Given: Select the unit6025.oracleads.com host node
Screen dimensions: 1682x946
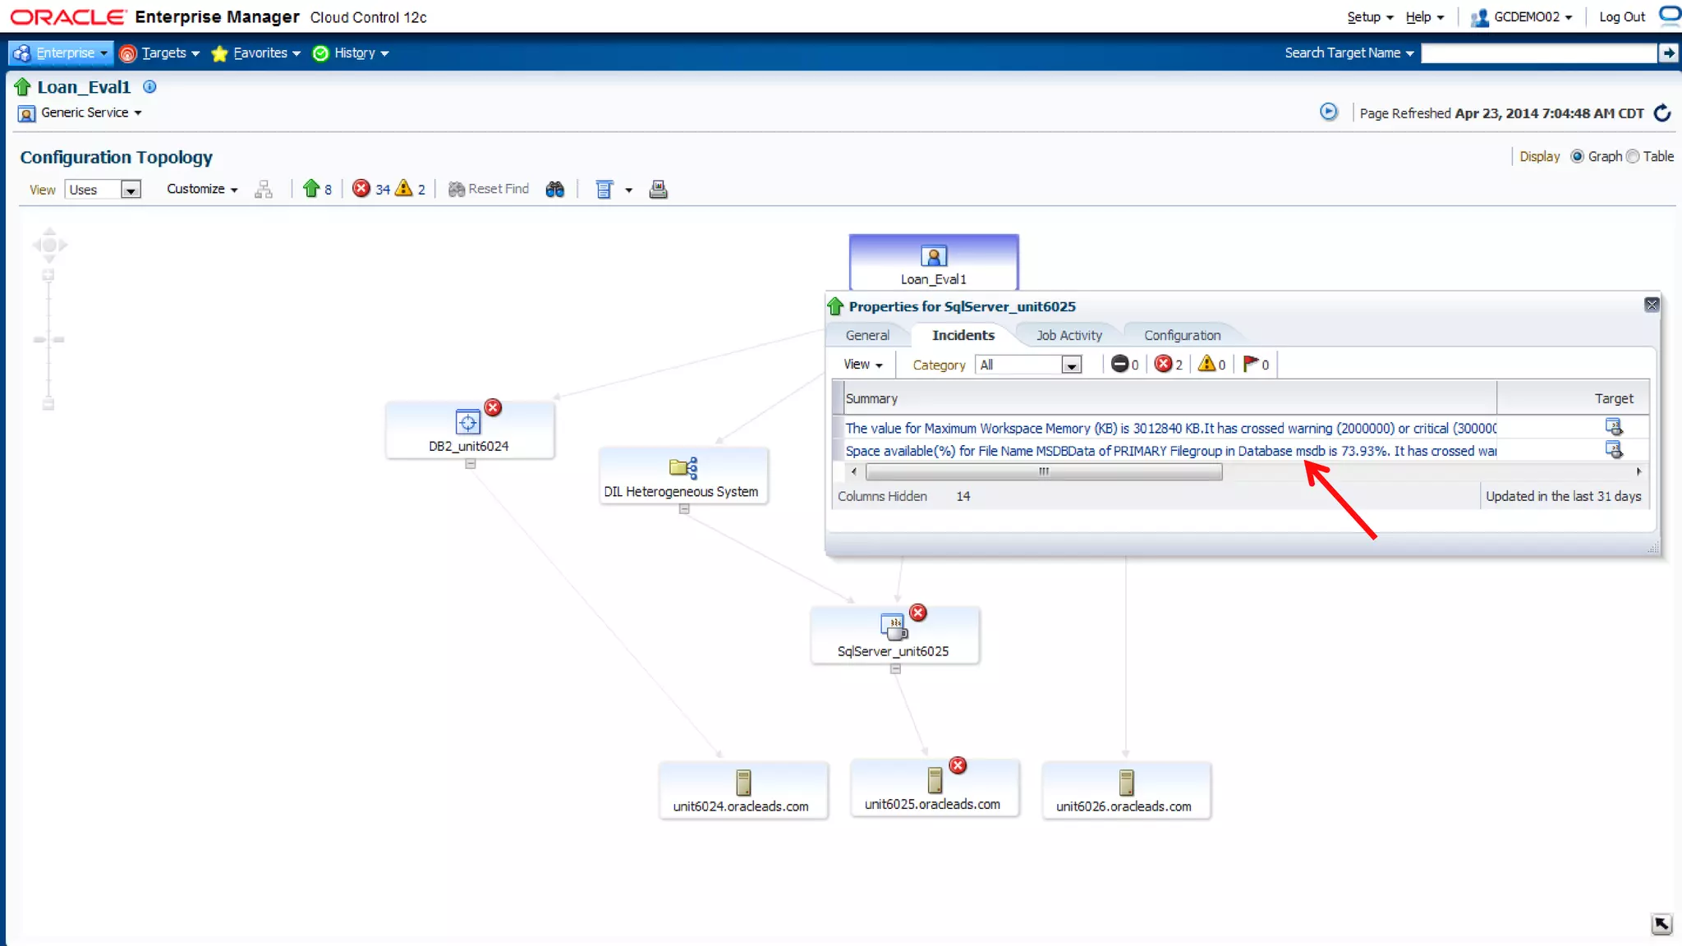Looking at the screenshot, I should coord(935,788).
